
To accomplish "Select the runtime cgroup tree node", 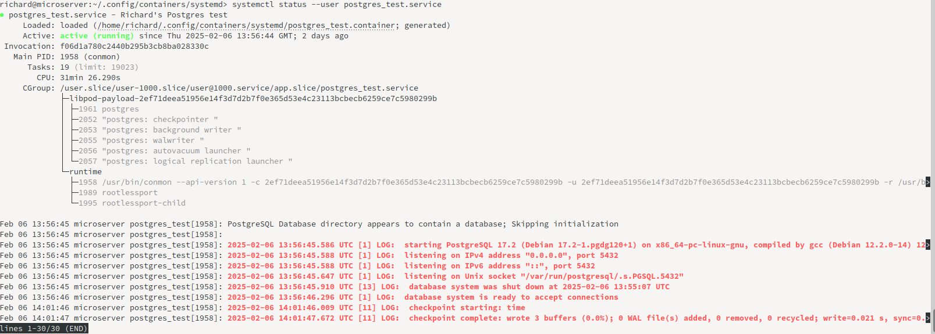I will pos(86,172).
